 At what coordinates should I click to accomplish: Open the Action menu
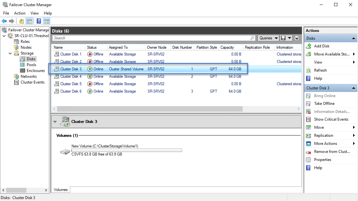point(20,13)
